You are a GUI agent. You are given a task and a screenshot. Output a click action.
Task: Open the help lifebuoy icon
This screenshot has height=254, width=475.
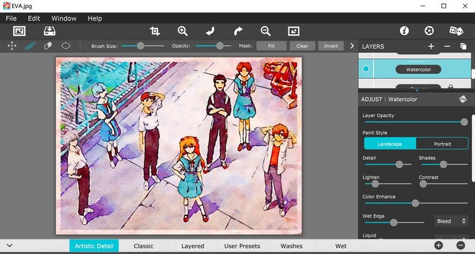(429, 31)
